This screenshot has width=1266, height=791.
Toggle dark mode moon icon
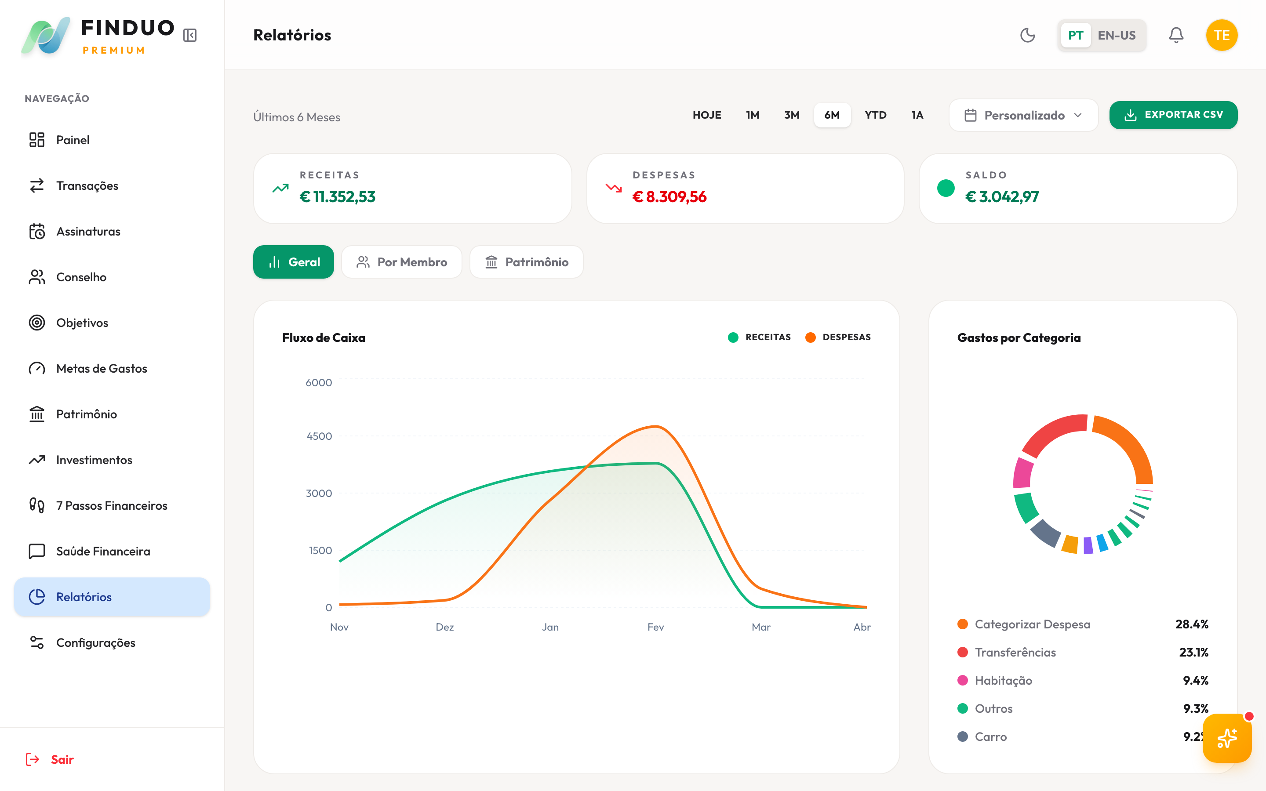click(1027, 35)
